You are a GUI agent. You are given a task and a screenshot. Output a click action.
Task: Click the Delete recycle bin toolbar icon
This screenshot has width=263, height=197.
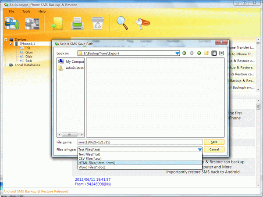pos(98,23)
